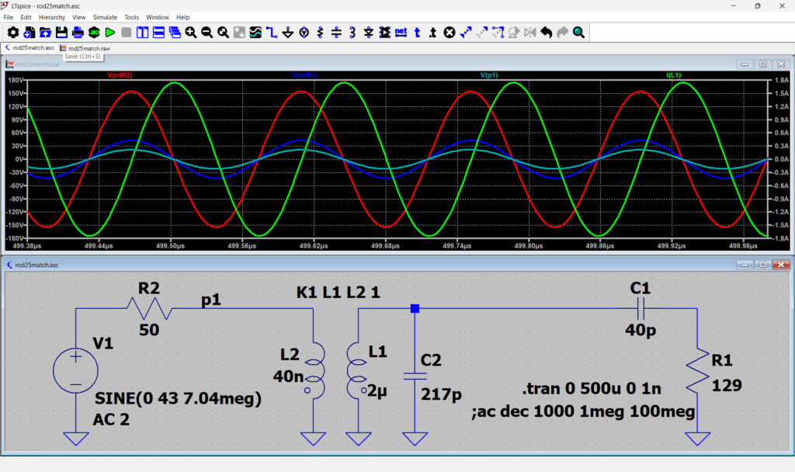Screen dimensions: 795x472
Task: Click the Delete tool icon
Action: (x=450, y=33)
